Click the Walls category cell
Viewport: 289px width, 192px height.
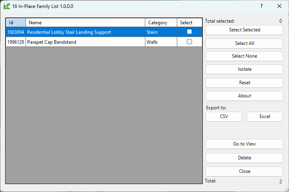coord(161,42)
